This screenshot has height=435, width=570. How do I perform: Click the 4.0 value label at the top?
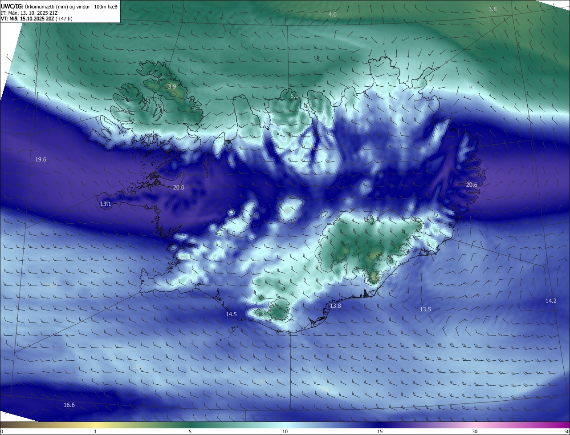tap(332, 14)
